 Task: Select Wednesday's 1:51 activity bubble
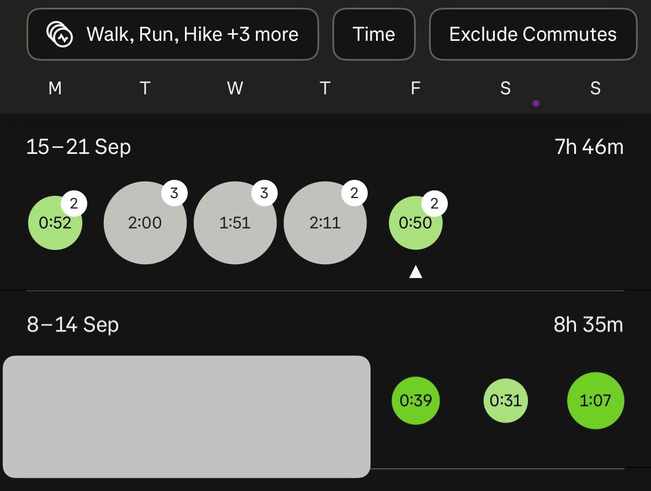pyautogui.click(x=235, y=223)
